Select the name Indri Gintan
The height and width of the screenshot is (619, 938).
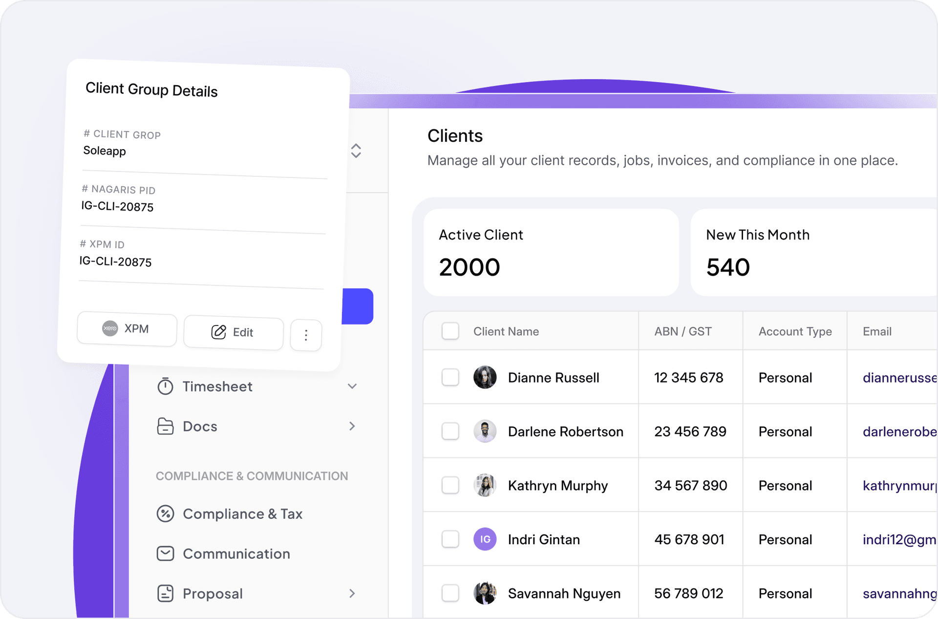(x=544, y=539)
